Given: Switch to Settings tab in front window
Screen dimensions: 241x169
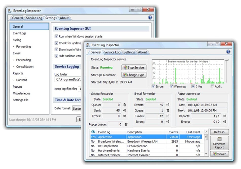Looking at the screenshot, I should [x=129, y=52].
